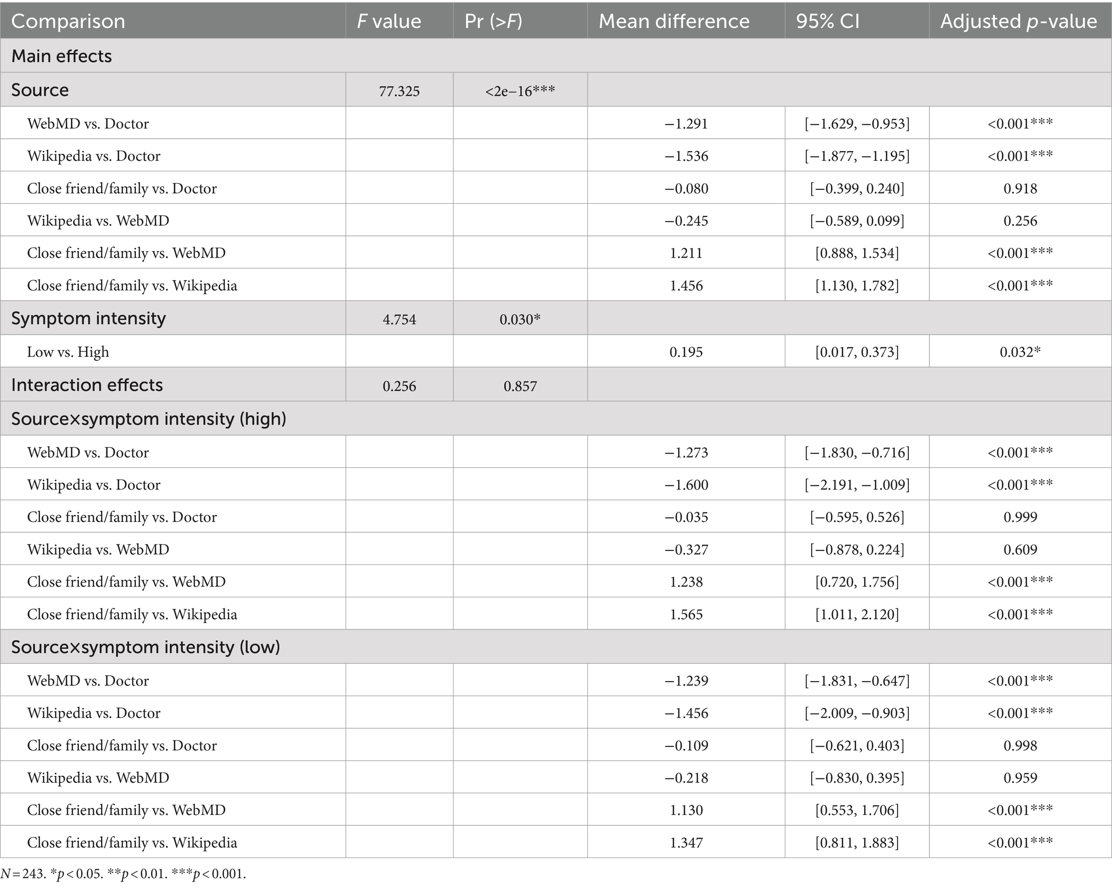1112x887 pixels.
Task: Click the mean difference −0.245
Action: 686,221
